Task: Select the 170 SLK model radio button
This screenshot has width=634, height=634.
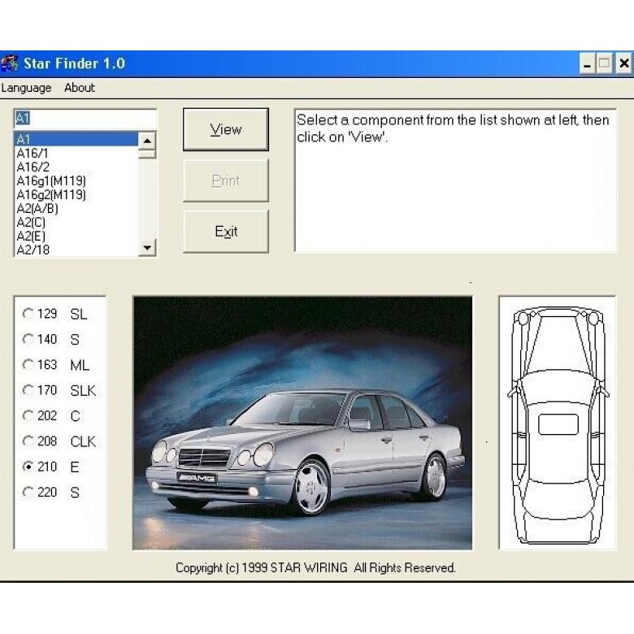Action: coord(28,390)
